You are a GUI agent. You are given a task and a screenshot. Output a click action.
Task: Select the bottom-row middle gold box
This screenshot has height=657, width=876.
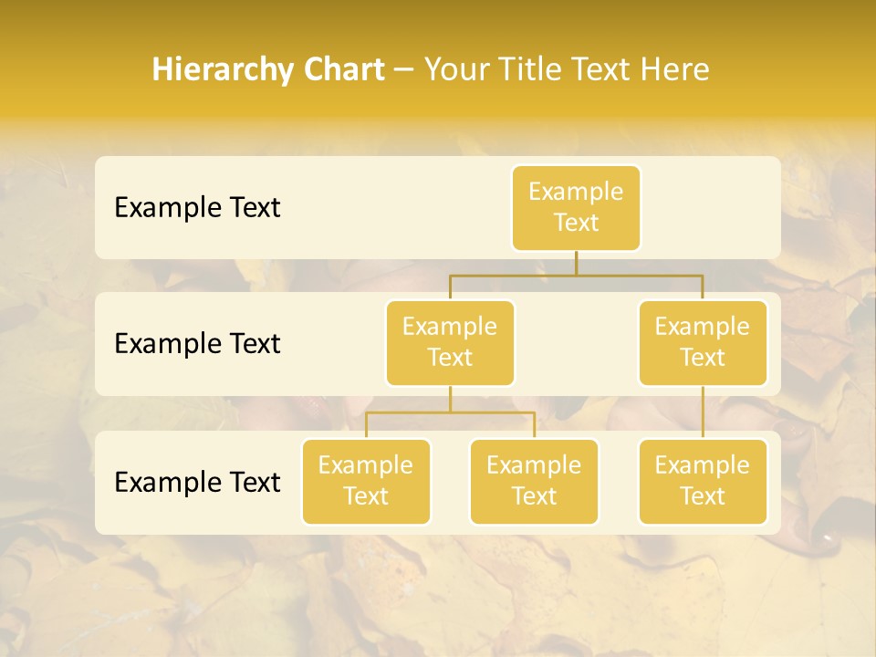pyautogui.click(x=534, y=481)
